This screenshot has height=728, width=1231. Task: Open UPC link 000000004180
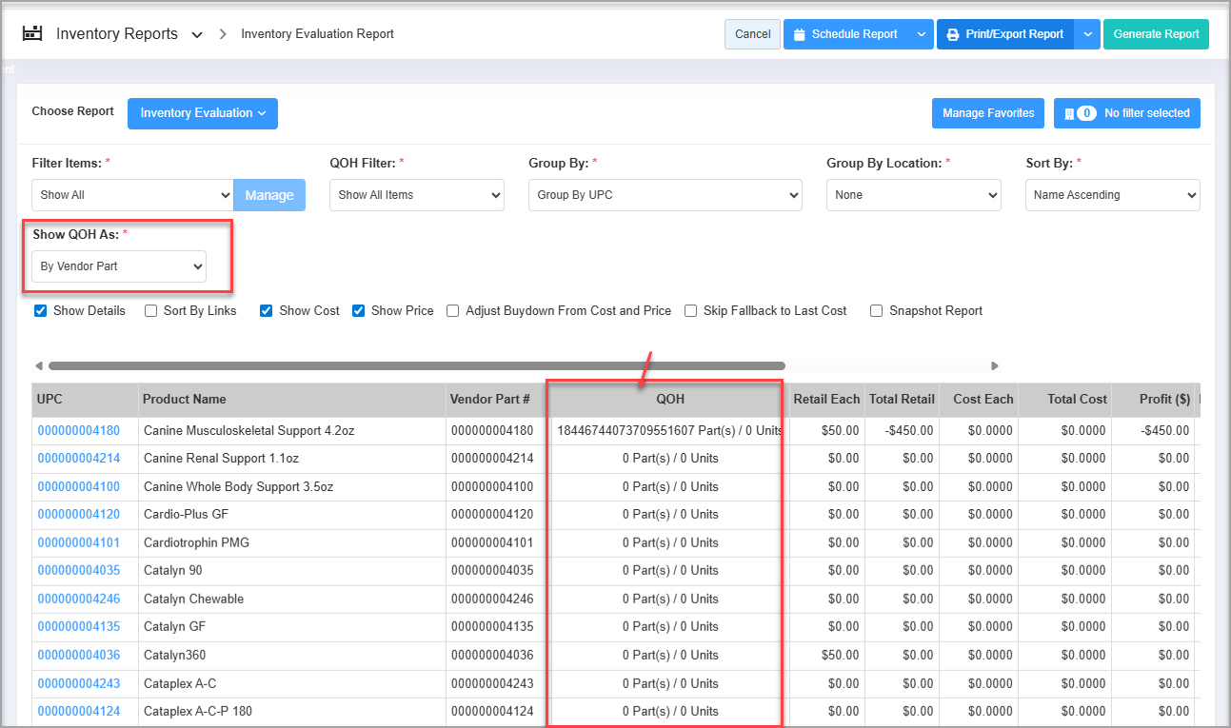point(79,430)
